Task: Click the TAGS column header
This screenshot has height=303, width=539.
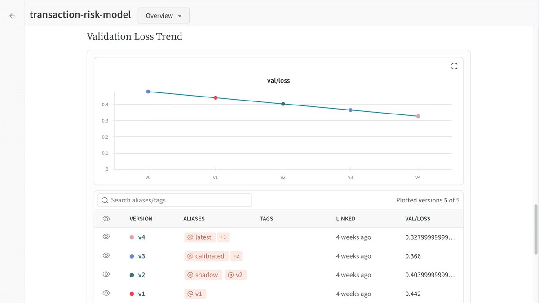Action: (x=266, y=219)
